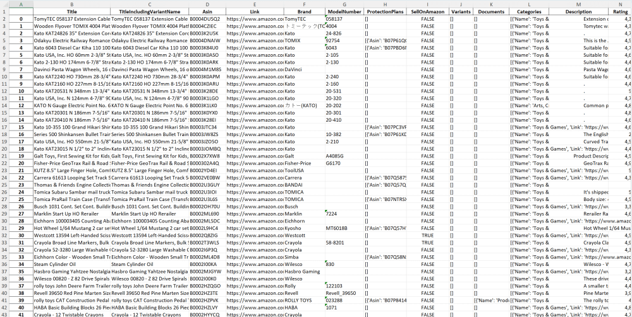Viewport: 632px width, 317px height.
Task: Click title cell Steam Cylinder Oil in column B
Action: [x=72, y=264]
